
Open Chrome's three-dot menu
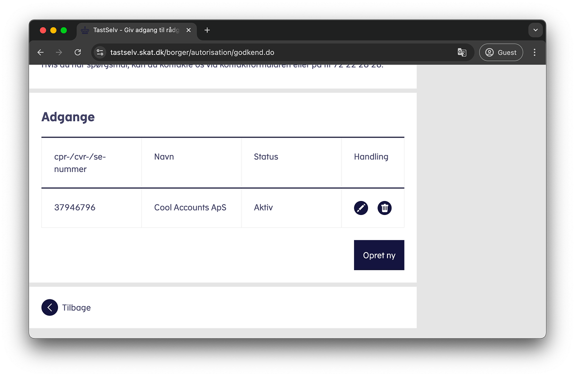point(534,52)
